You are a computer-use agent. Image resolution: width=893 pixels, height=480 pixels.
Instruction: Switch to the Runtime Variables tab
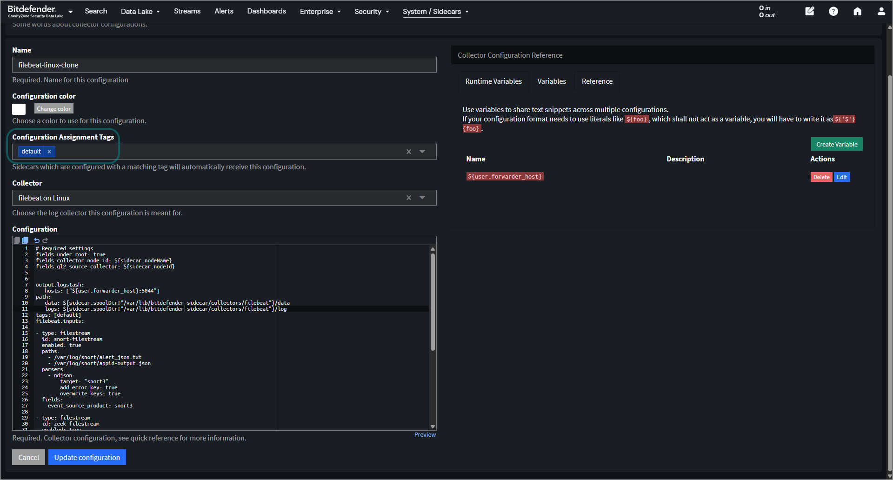click(x=493, y=81)
